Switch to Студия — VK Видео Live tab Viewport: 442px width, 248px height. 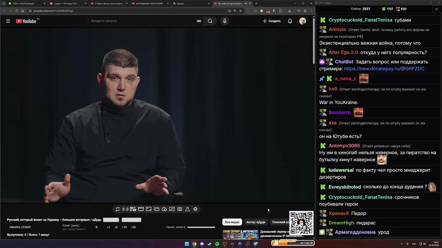pyautogui.click(x=68, y=3)
